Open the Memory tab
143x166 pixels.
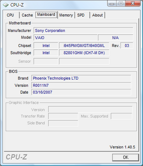[x=66, y=15]
